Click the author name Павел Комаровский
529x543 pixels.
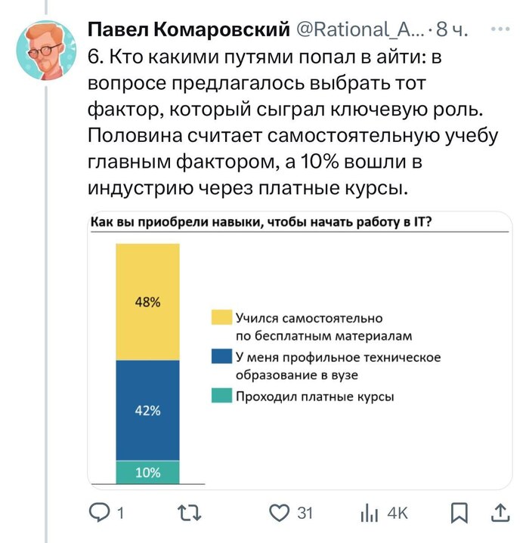pyautogui.click(x=189, y=30)
